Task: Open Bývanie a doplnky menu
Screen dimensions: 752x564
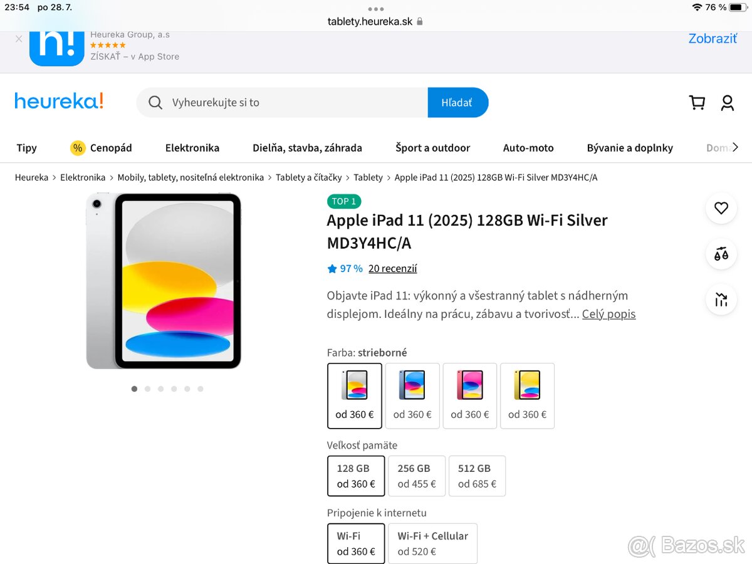Action: pos(630,148)
